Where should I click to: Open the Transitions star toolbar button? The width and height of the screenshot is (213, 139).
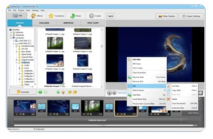56,16
